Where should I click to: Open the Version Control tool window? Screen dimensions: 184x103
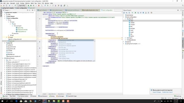(x=23, y=96)
